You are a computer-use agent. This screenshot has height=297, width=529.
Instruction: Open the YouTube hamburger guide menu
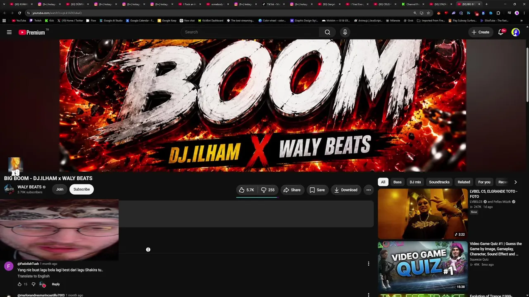[9, 32]
